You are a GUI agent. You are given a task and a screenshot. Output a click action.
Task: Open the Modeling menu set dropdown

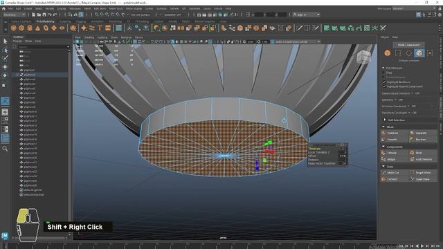click(x=14, y=15)
